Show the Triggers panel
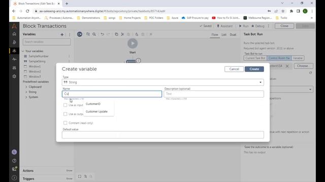The width and height of the screenshot is (325, 182). tap(69, 178)
